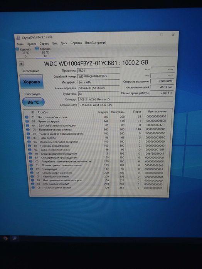Screen dimensions: 202x269
Task: Click the 26 °C temperature button
Action: [33, 102]
